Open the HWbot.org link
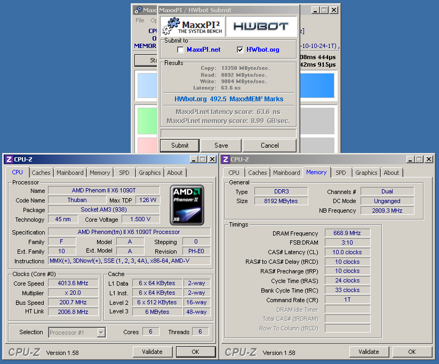This screenshot has height=364, width=439. 262,50
